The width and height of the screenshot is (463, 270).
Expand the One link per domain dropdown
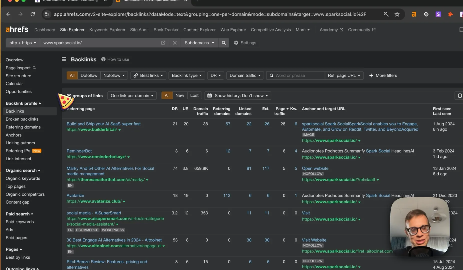tap(132, 95)
